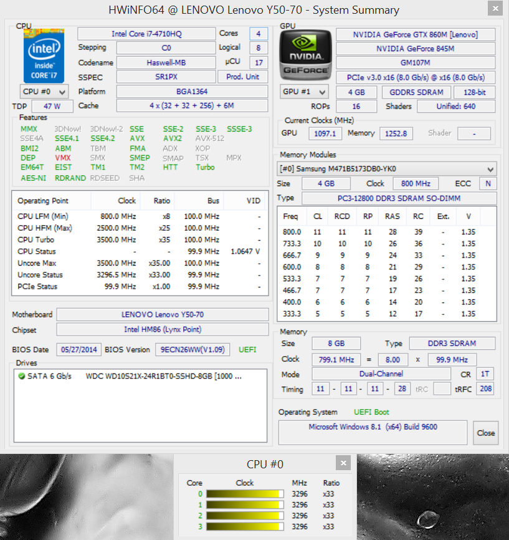Close the System Summary window
This screenshot has width=509, height=540.
point(495,8)
